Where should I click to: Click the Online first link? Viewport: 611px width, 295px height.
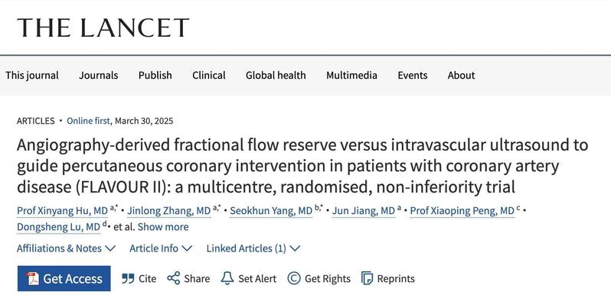[x=88, y=121]
